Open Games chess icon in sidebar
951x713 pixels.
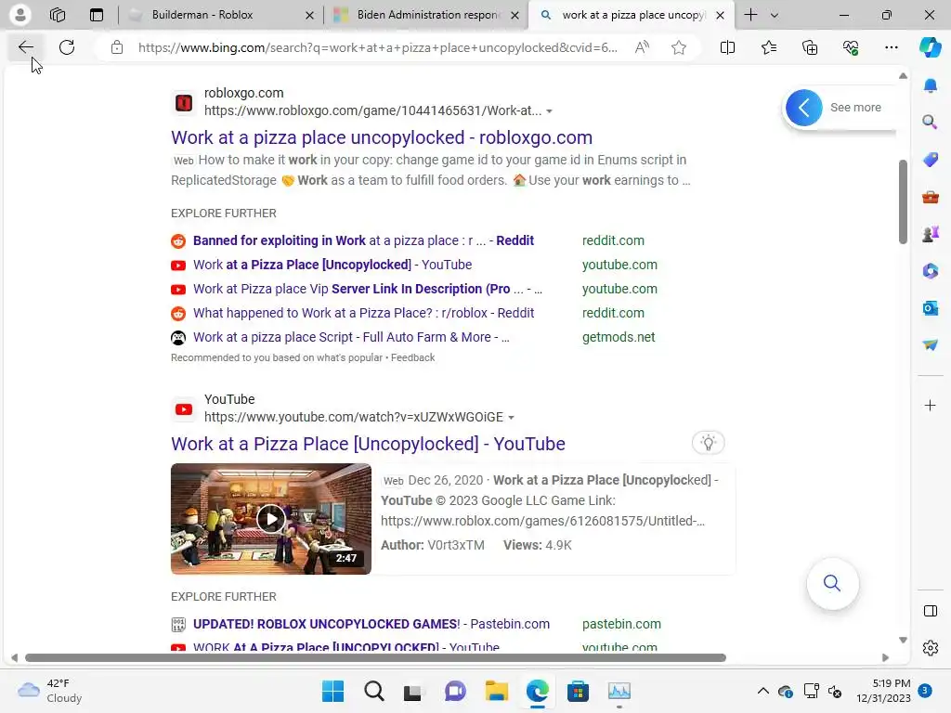pos(930,234)
